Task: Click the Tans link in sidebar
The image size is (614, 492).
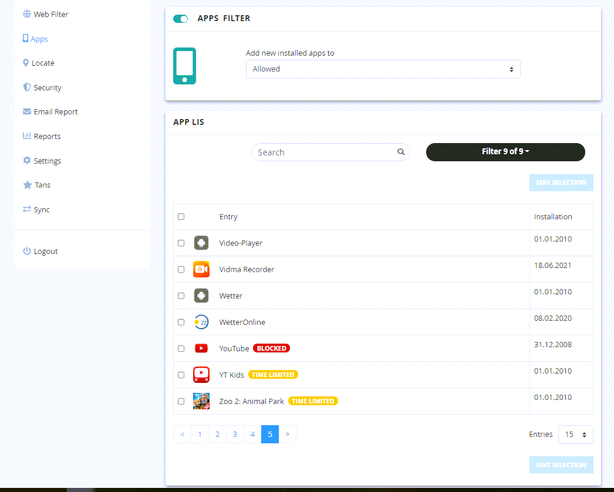Action: [42, 185]
